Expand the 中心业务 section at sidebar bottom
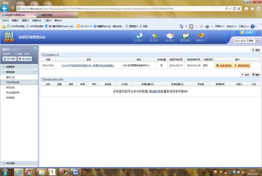Screen dimensions: 262x176 (x=19, y=163)
